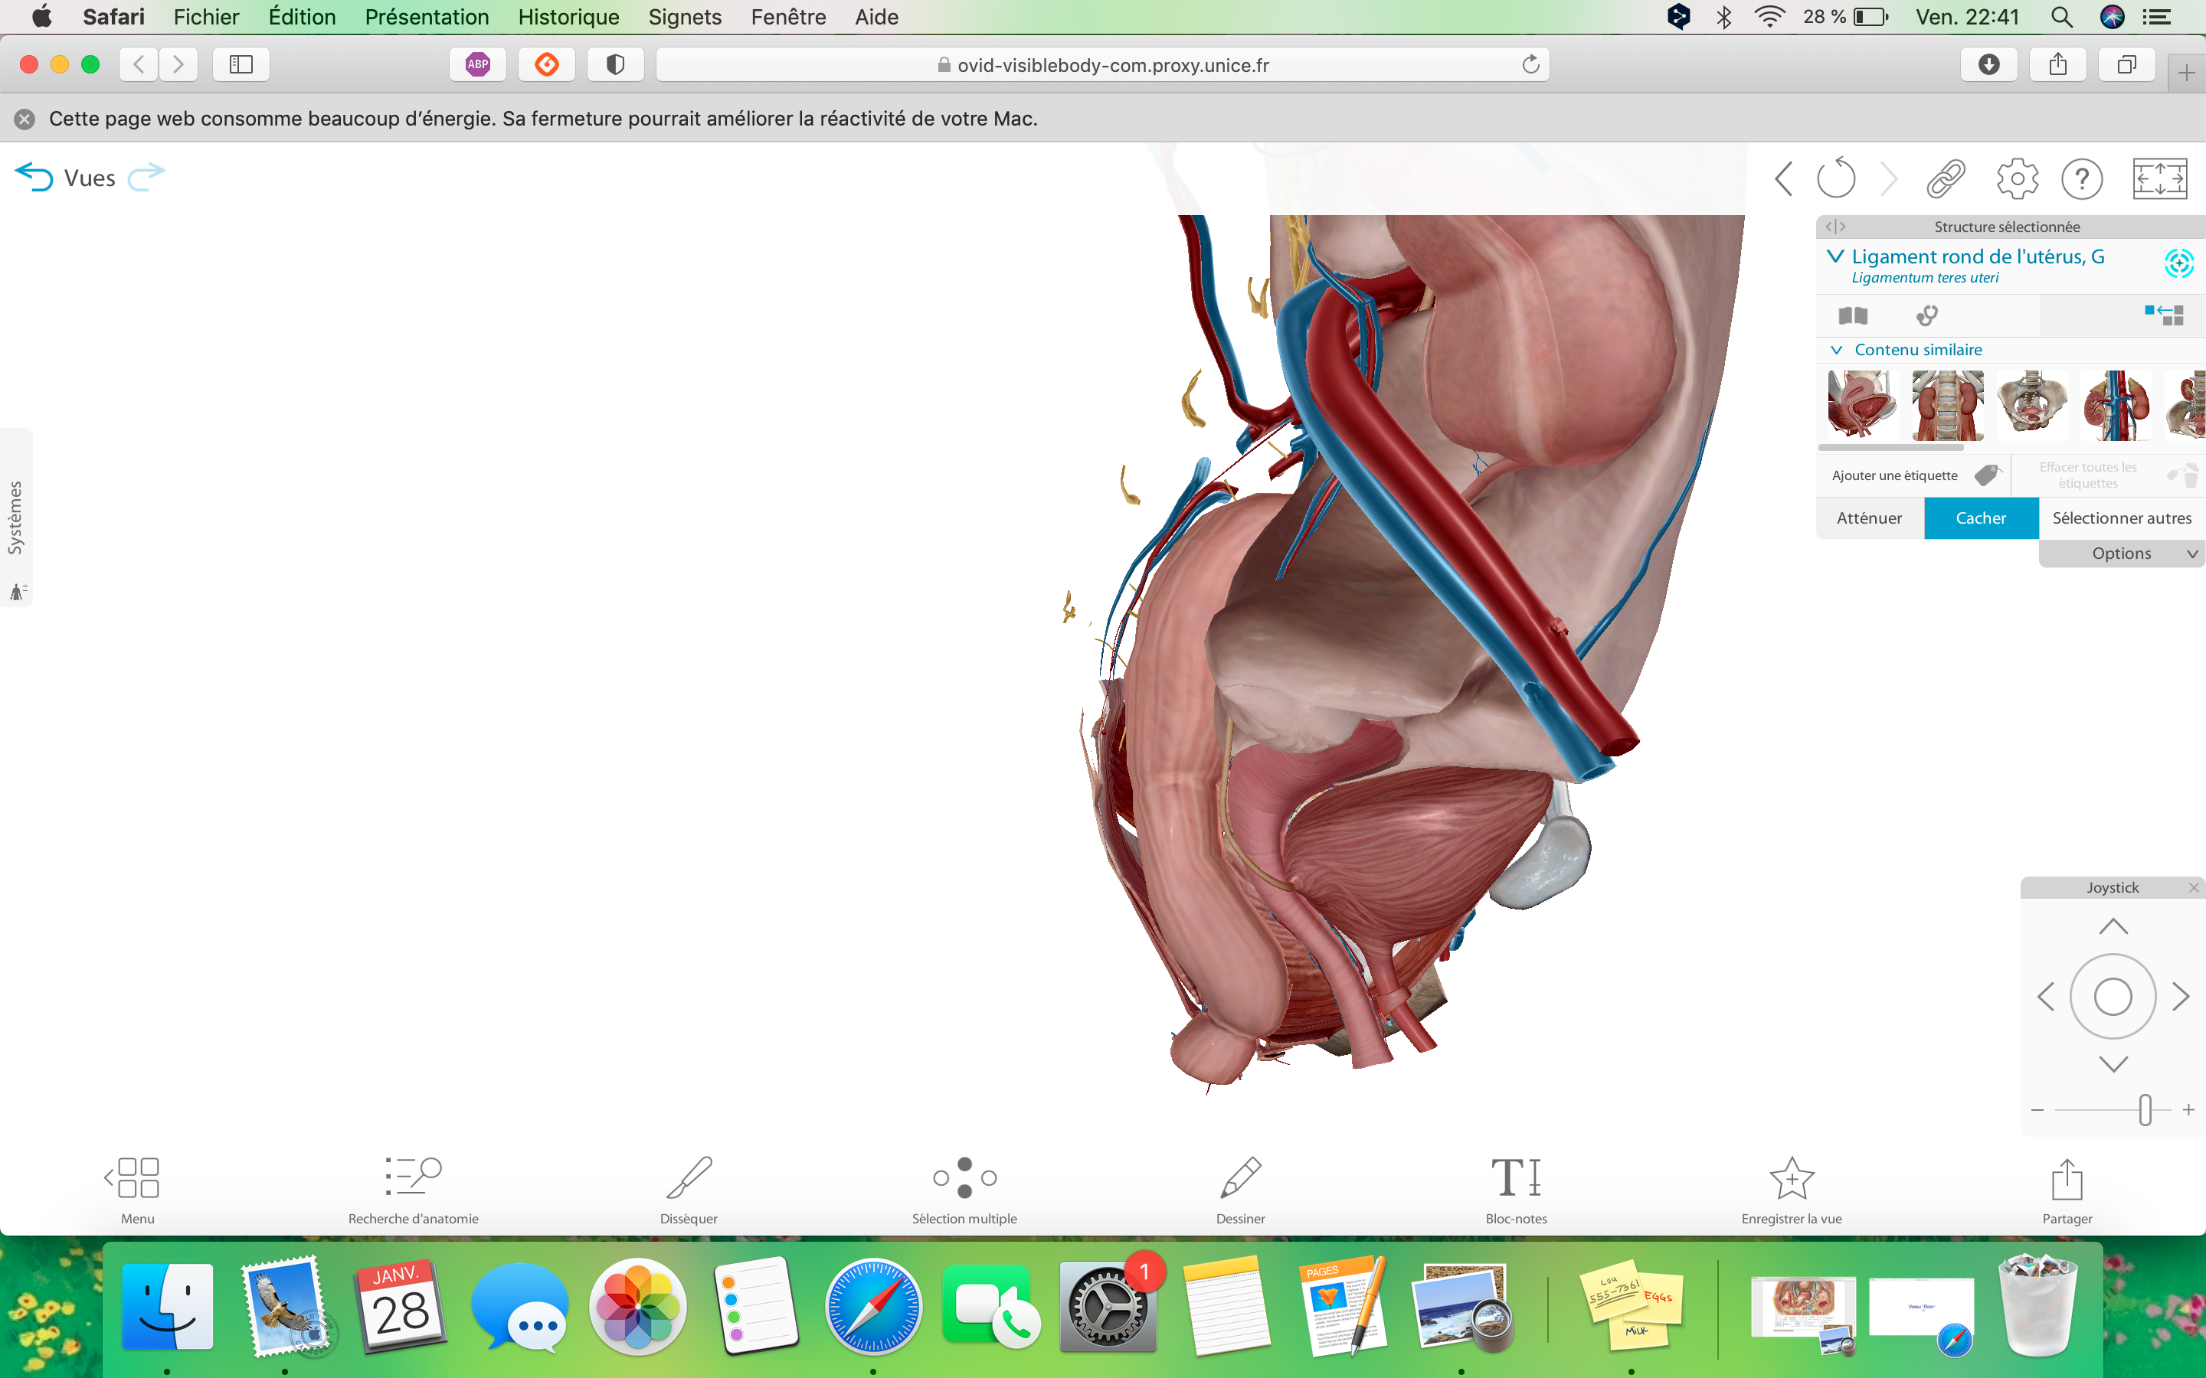The image size is (2206, 1378).
Task: Expand the Options dropdown
Action: click(2121, 553)
